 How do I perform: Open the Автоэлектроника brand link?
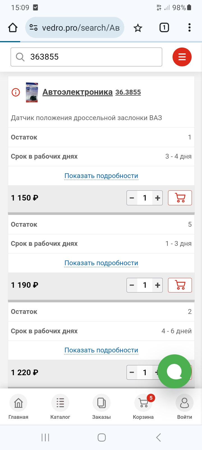(77, 92)
